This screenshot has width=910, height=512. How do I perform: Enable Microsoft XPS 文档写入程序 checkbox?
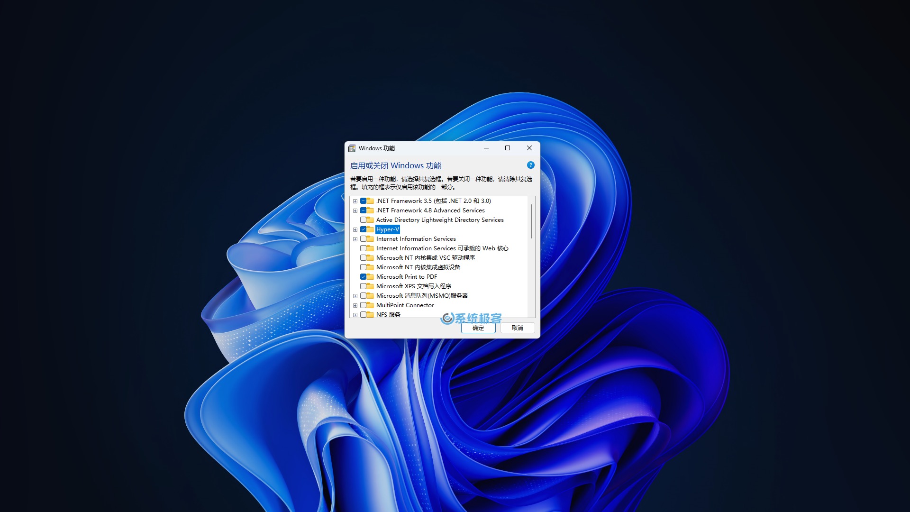pos(363,286)
